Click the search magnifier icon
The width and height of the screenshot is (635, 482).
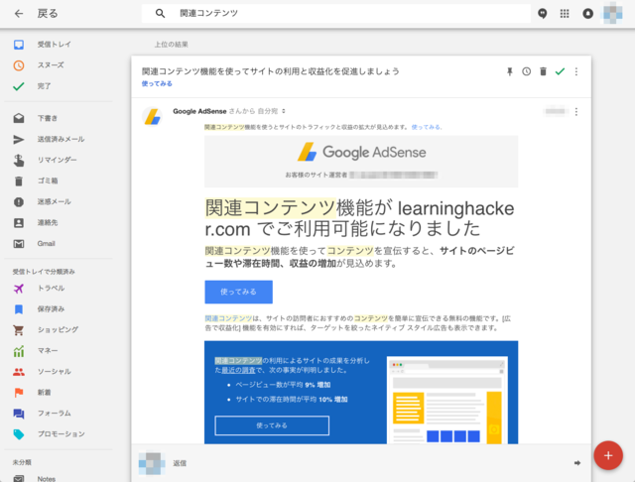click(160, 13)
